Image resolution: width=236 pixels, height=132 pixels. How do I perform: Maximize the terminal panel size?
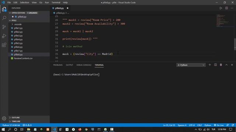point(226,65)
